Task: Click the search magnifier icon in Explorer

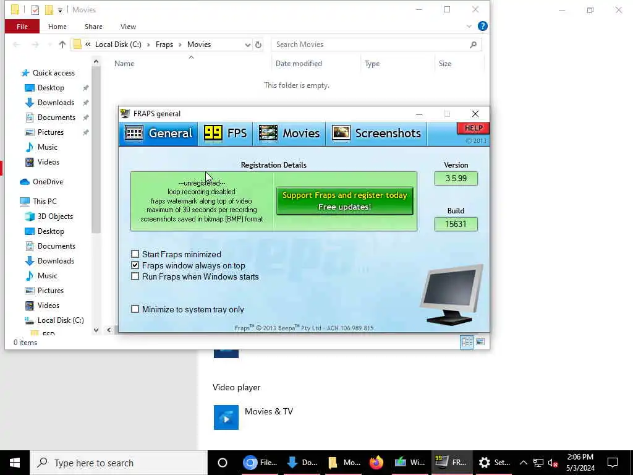Action: 473,45
